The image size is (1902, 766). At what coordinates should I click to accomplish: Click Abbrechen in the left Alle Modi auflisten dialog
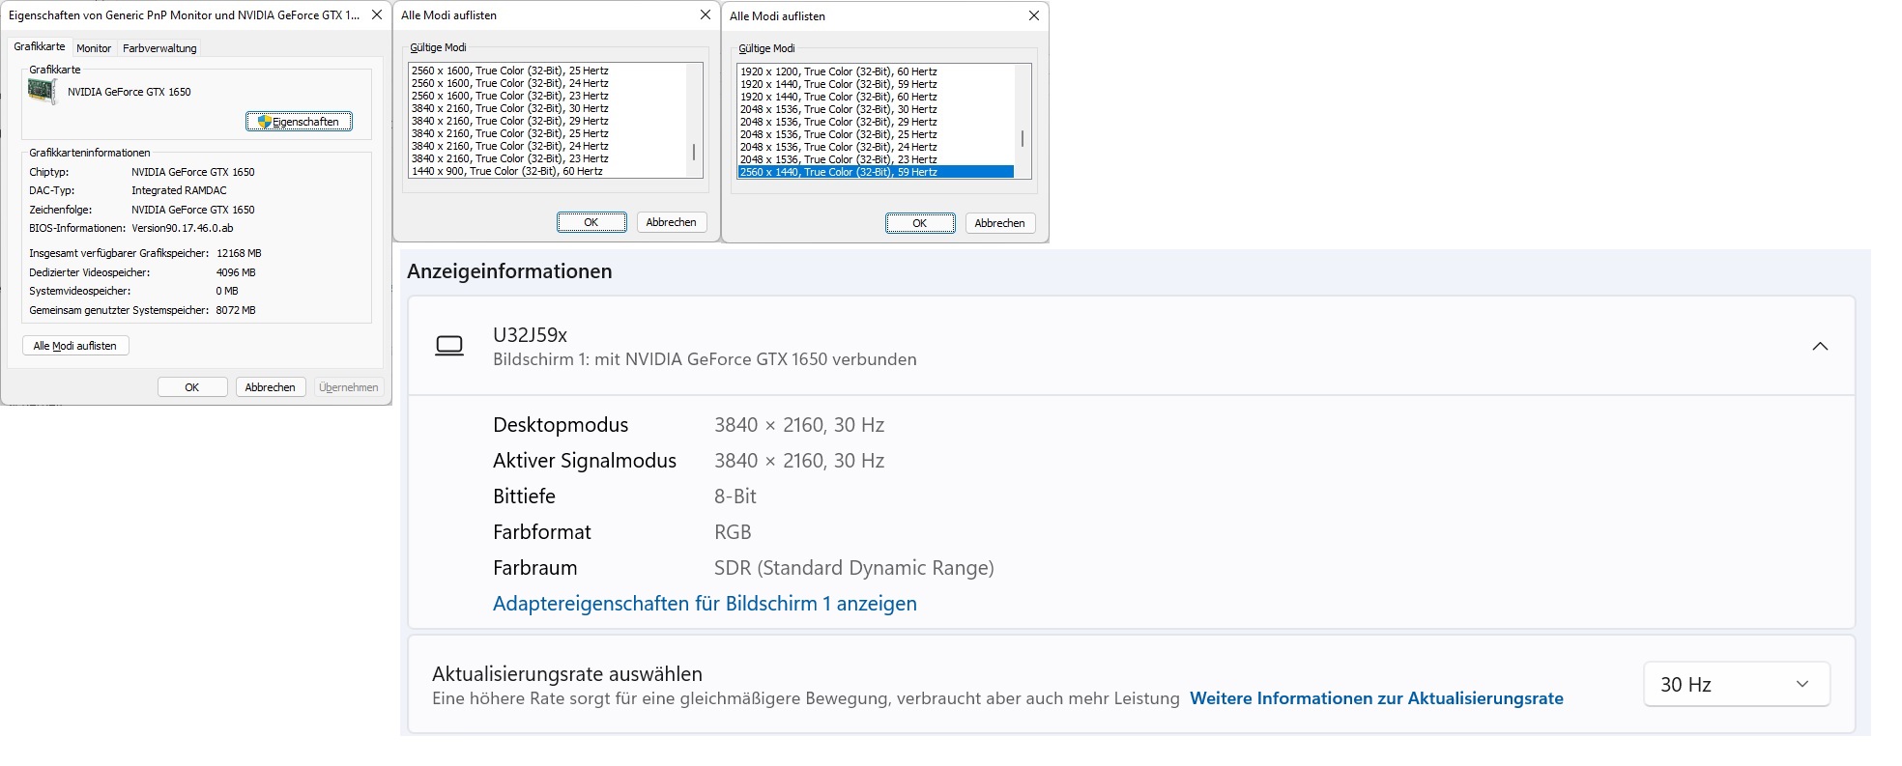672,222
